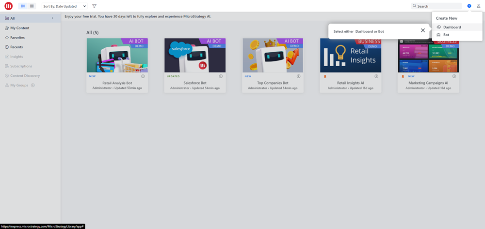Choose Dashboard from Create New menu
Screen dimensions: 485x229
[x=452, y=27]
